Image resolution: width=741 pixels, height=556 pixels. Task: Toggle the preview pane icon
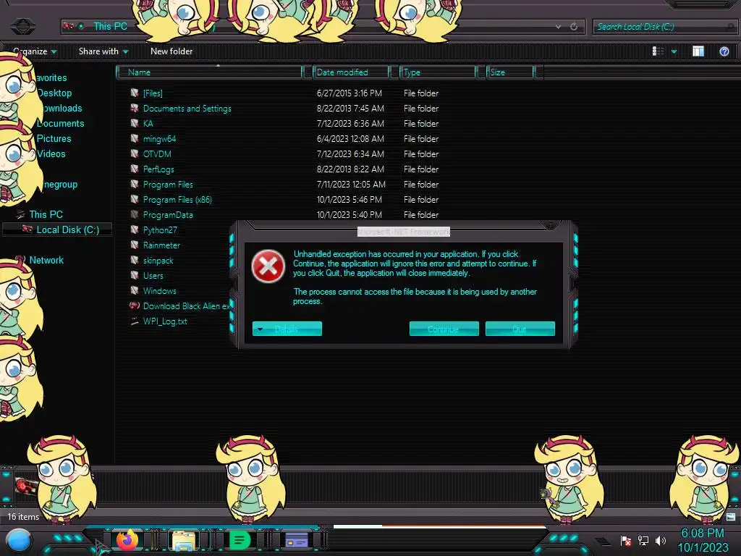[698, 51]
